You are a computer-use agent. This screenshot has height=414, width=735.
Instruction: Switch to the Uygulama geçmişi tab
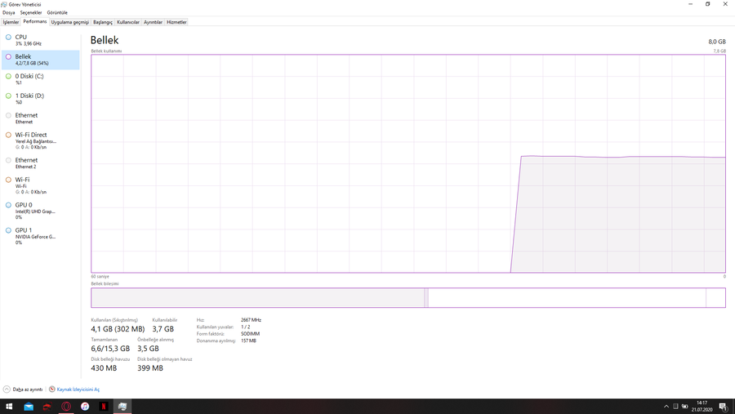tap(70, 22)
